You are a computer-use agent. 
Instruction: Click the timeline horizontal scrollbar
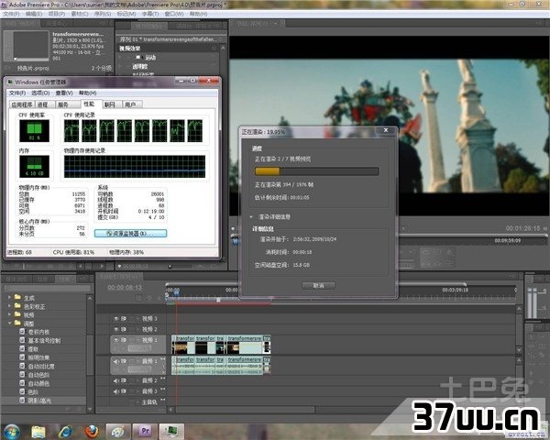[x=245, y=410]
